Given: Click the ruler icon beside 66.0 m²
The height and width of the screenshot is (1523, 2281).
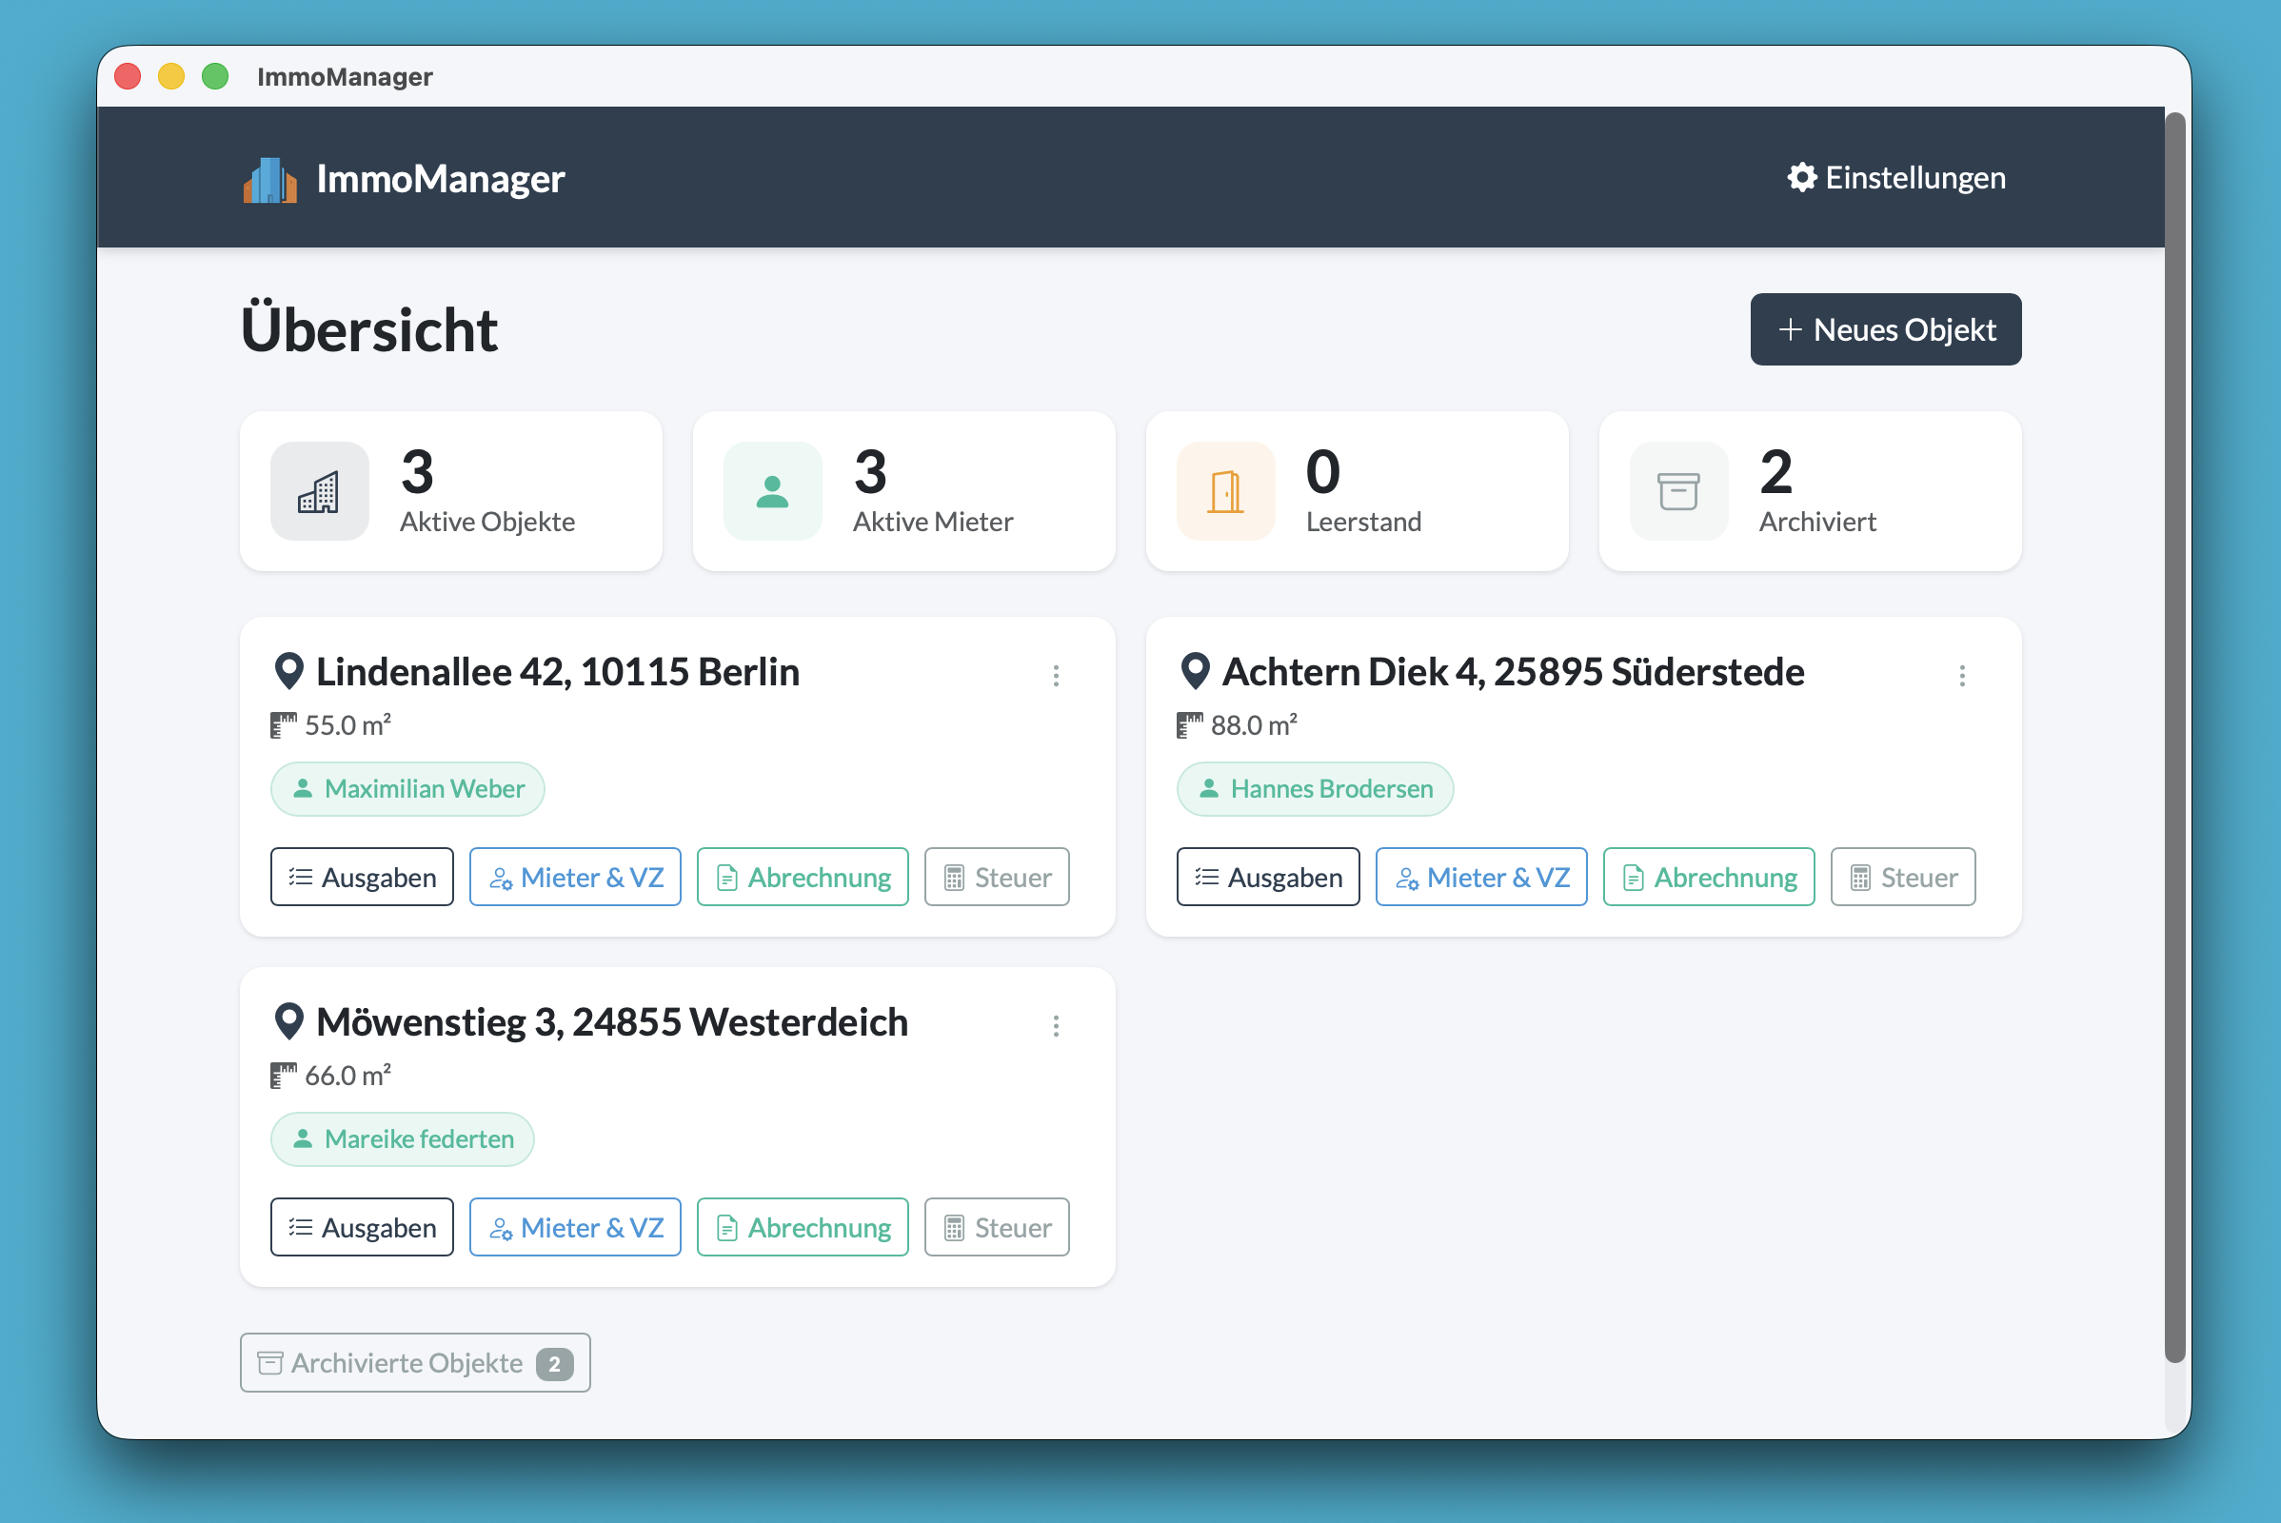Looking at the screenshot, I should click(283, 1077).
